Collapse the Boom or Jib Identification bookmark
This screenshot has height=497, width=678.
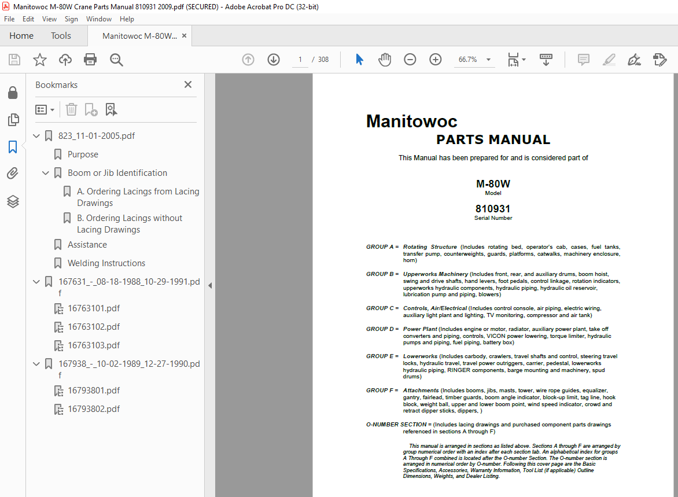coord(45,173)
